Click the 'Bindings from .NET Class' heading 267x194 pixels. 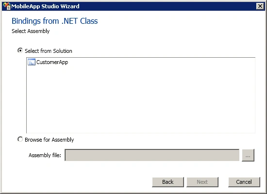coord(55,21)
